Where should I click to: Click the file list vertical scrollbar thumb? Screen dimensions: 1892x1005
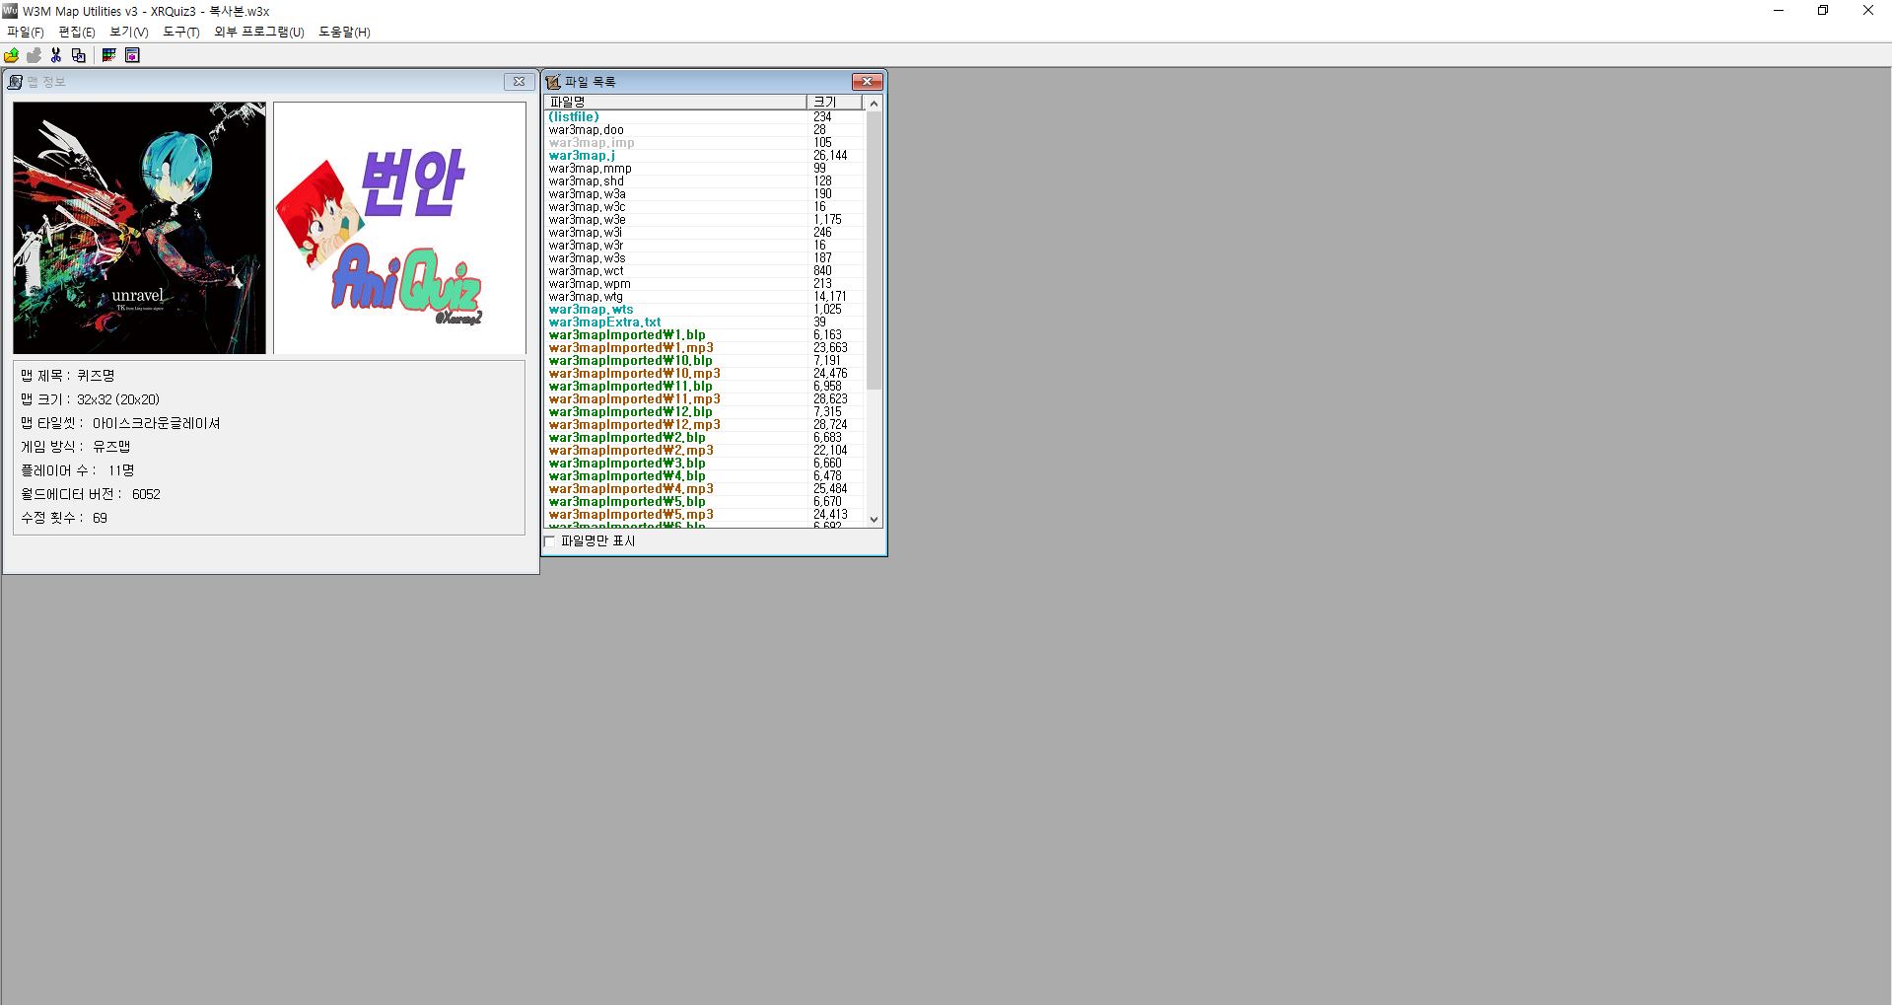click(874, 250)
